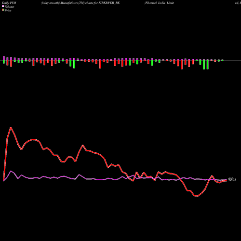Screen dimensions: 241x241
Task: Click the Price legend color swatch
Action: (x=3, y=10)
